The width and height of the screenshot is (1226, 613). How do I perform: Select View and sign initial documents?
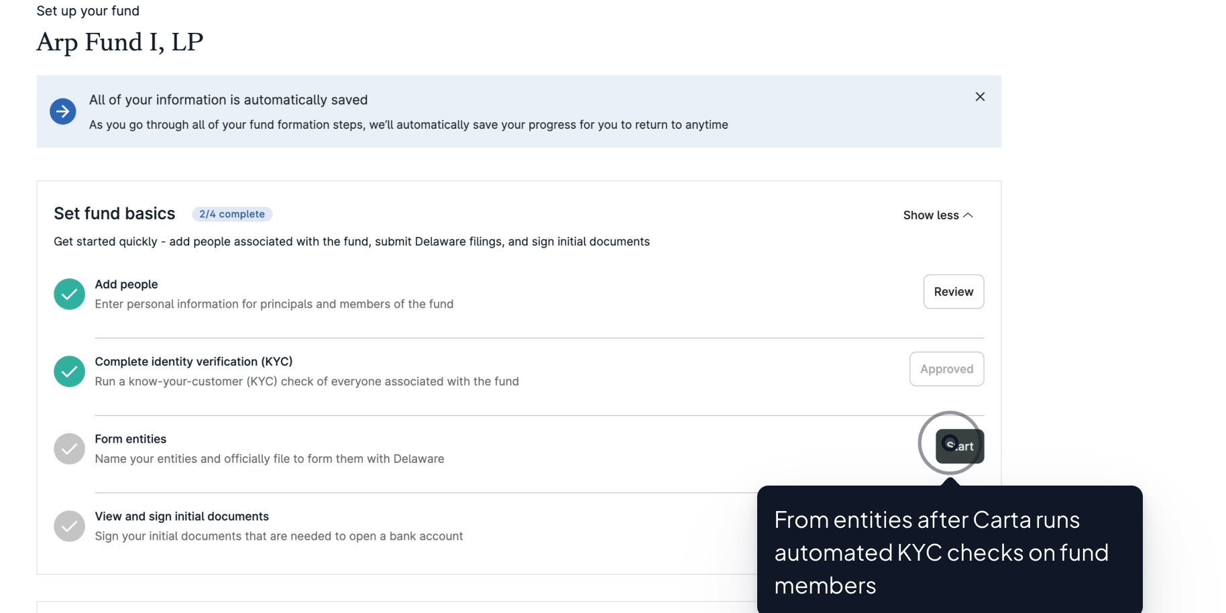click(x=182, y=516)
